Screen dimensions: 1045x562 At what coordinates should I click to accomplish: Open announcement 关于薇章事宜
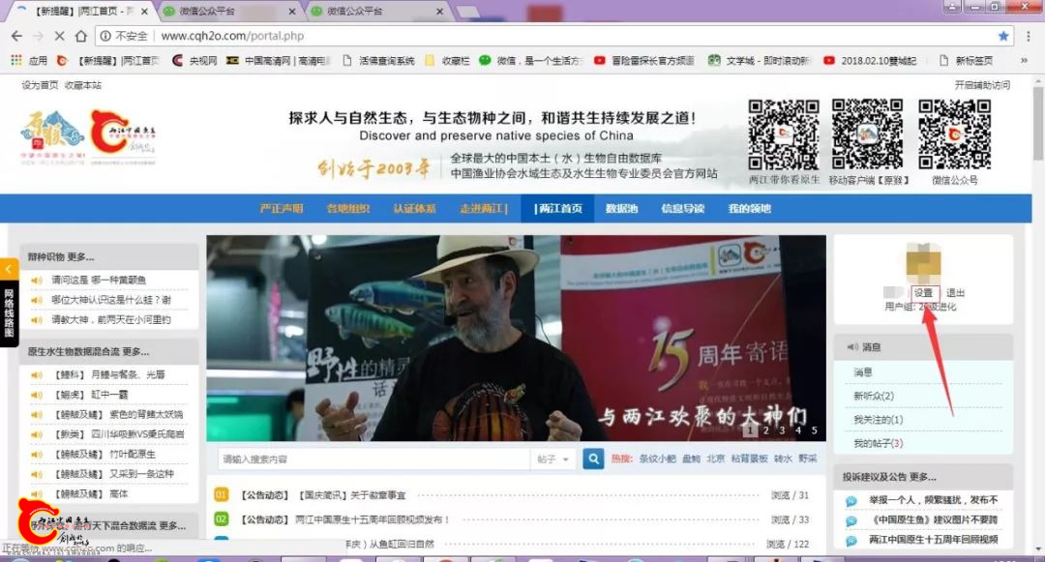click(x=352, y=495)
